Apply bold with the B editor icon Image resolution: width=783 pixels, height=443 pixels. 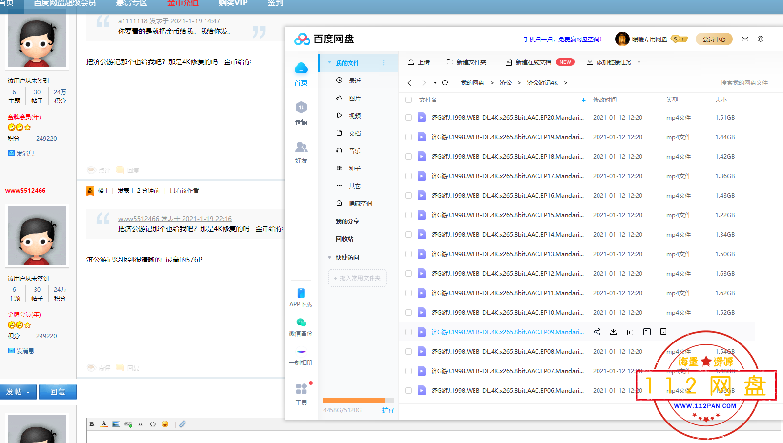(92, 424)
